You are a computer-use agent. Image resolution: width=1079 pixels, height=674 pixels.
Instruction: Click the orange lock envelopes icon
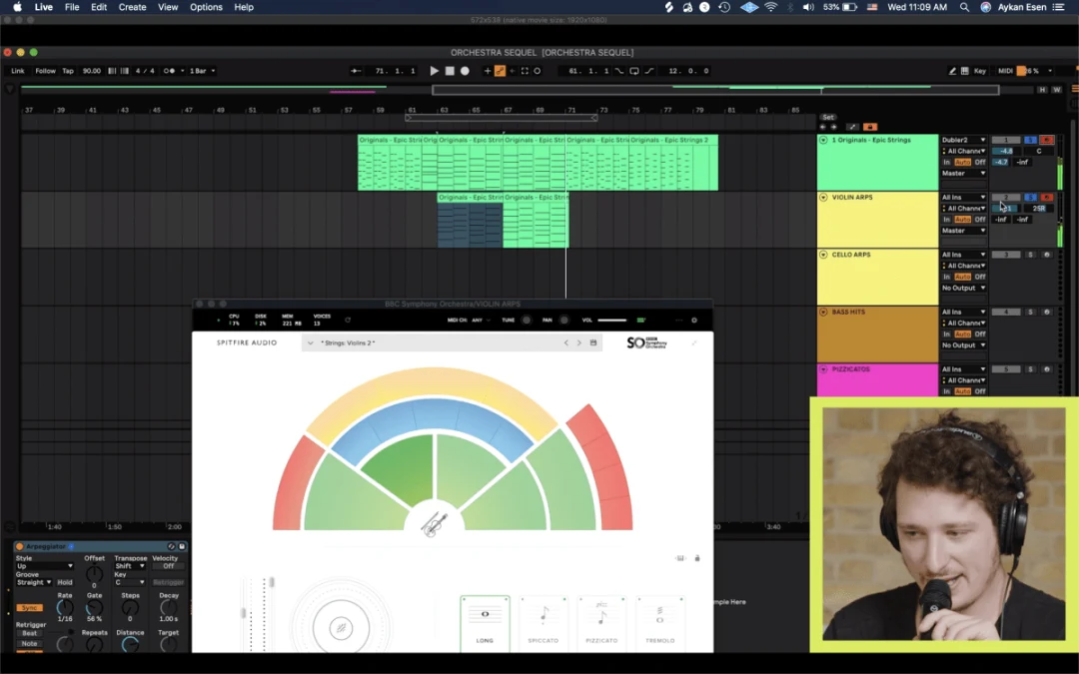pos(870,127)
